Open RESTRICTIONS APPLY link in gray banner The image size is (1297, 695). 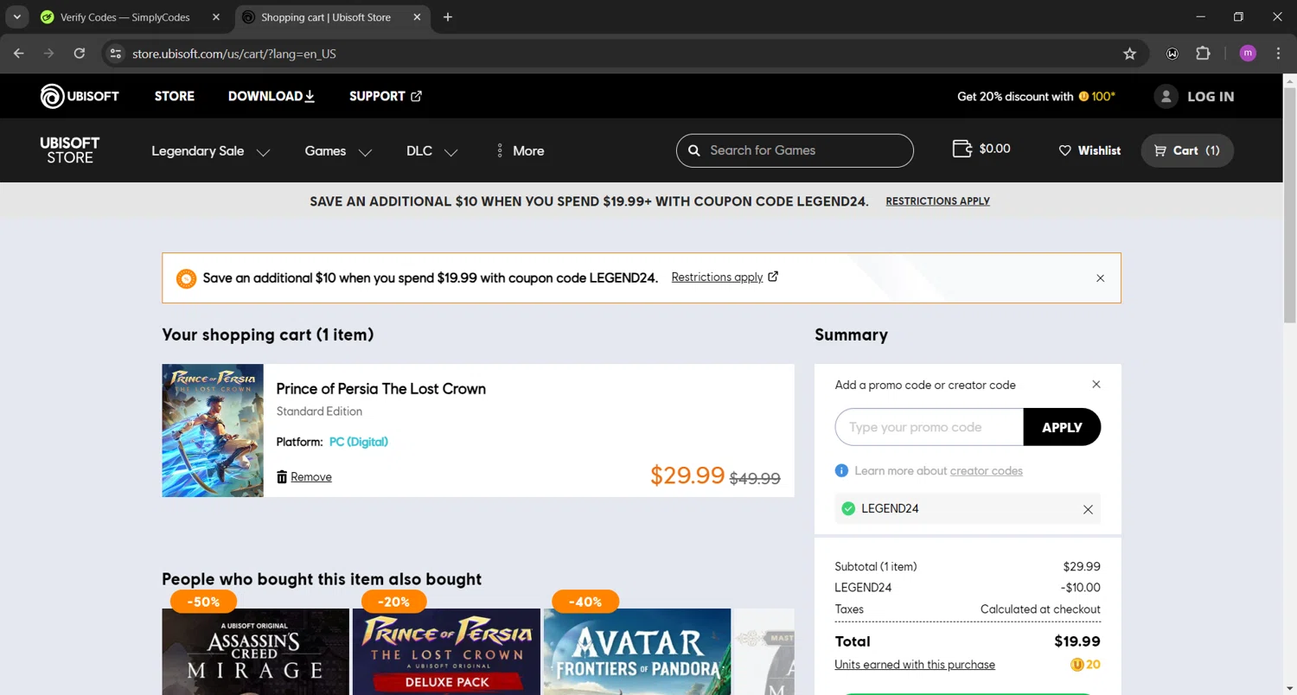pyautogui.click(x=937, y=201)
